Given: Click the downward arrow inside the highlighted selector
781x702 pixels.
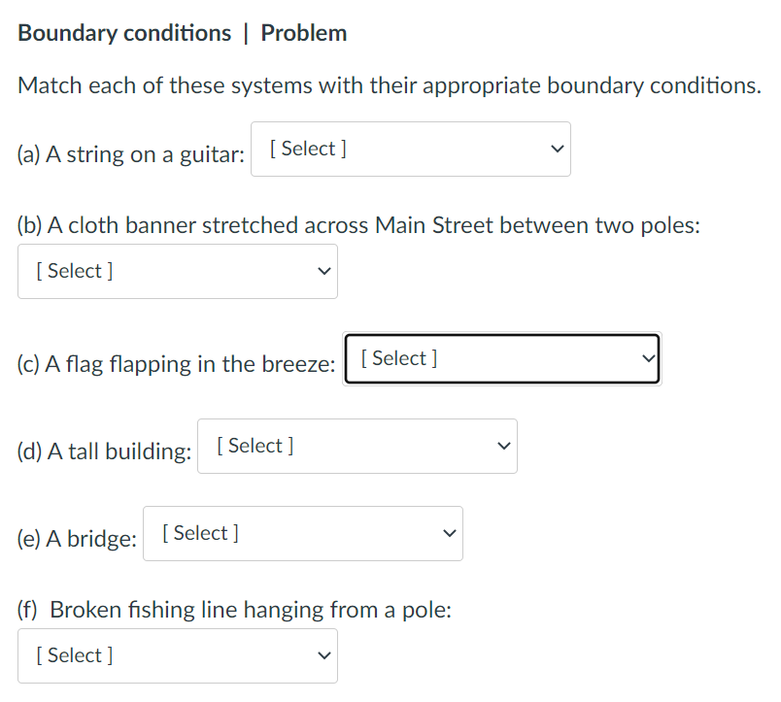Looking at the screenshot, I should [647, 358].
